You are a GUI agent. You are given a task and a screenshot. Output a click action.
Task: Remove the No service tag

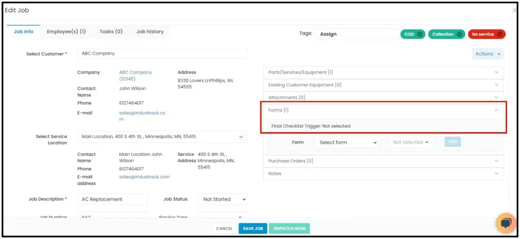[500, 34]
